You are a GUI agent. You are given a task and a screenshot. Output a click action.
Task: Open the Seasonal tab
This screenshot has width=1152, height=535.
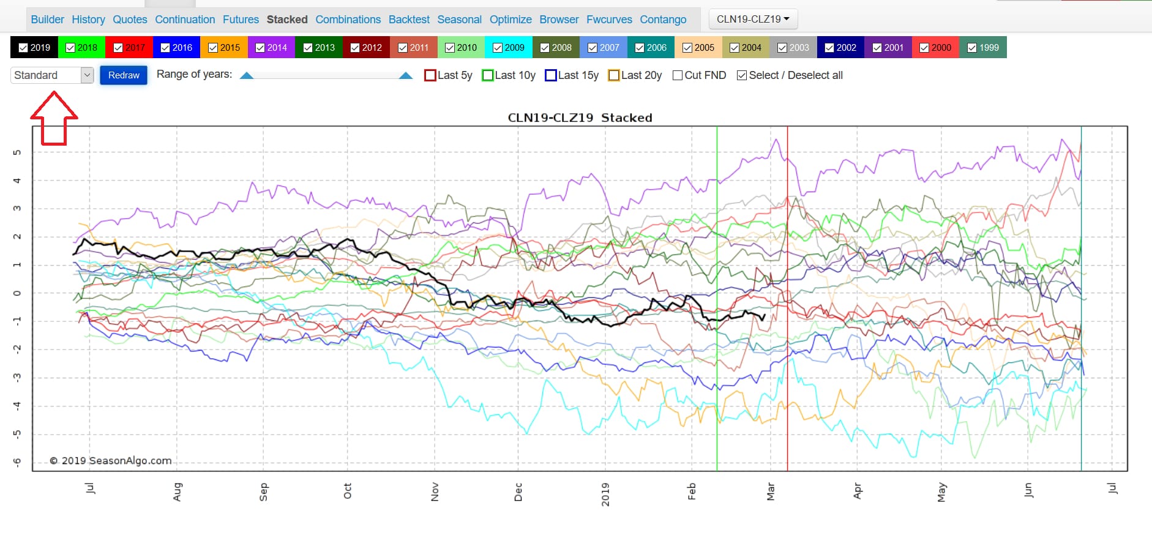click(x=459, y=20)
